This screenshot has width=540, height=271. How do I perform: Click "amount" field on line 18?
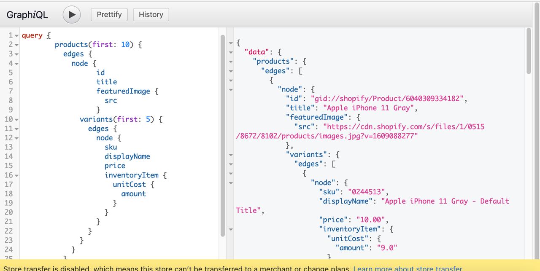pyautogui.click(x=134, y=193)
